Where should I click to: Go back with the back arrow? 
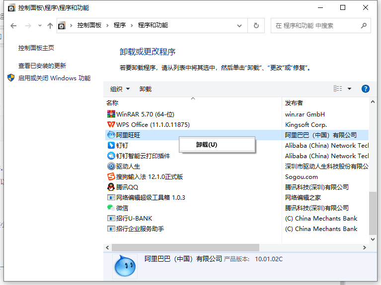[x=13, y=25]
